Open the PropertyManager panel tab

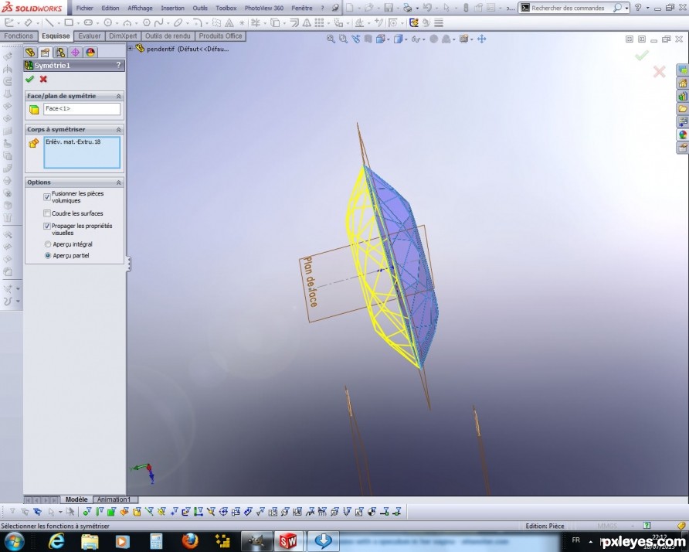point(45,53)
